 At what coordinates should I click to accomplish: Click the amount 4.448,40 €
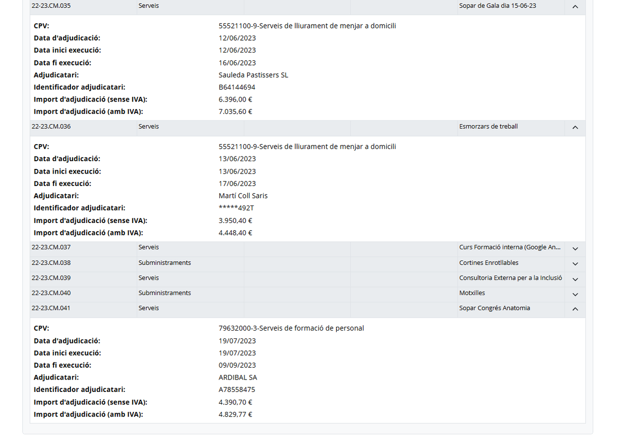point(235,232)
